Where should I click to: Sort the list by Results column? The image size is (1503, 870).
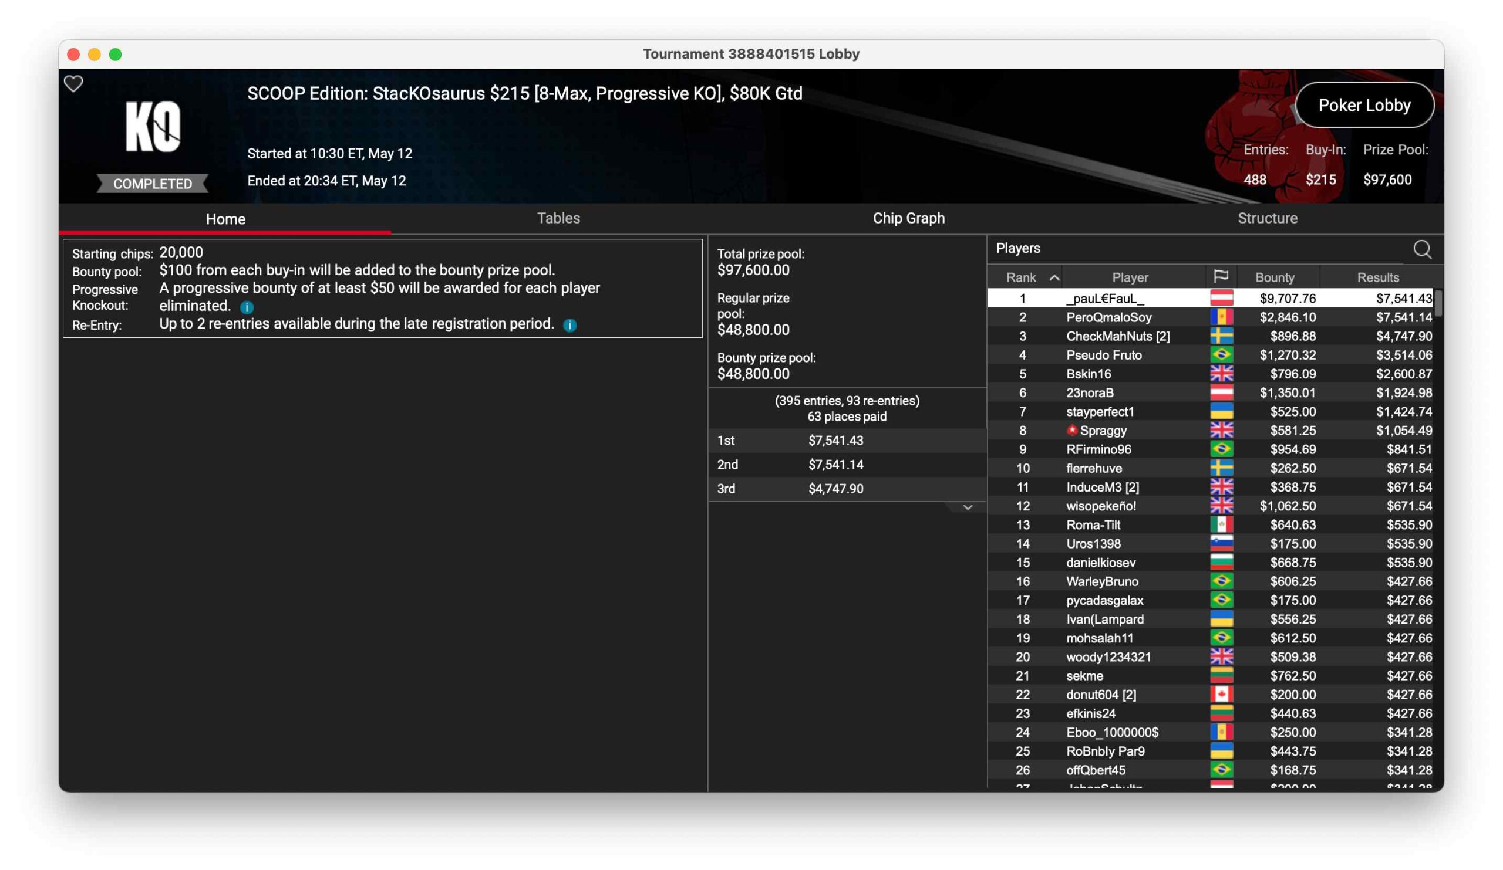1377,277
